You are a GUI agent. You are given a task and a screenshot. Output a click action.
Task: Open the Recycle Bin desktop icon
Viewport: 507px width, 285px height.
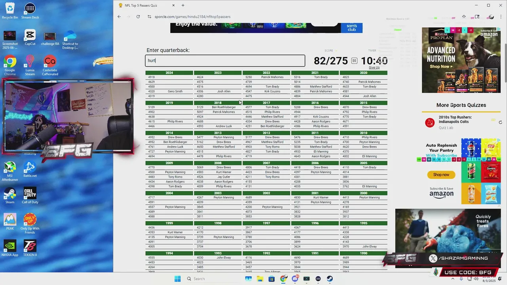pos(10,10)
